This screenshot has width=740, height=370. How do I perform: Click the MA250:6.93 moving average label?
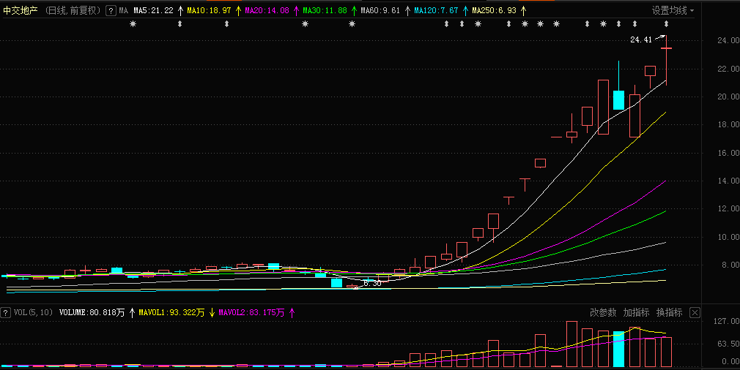494,10
